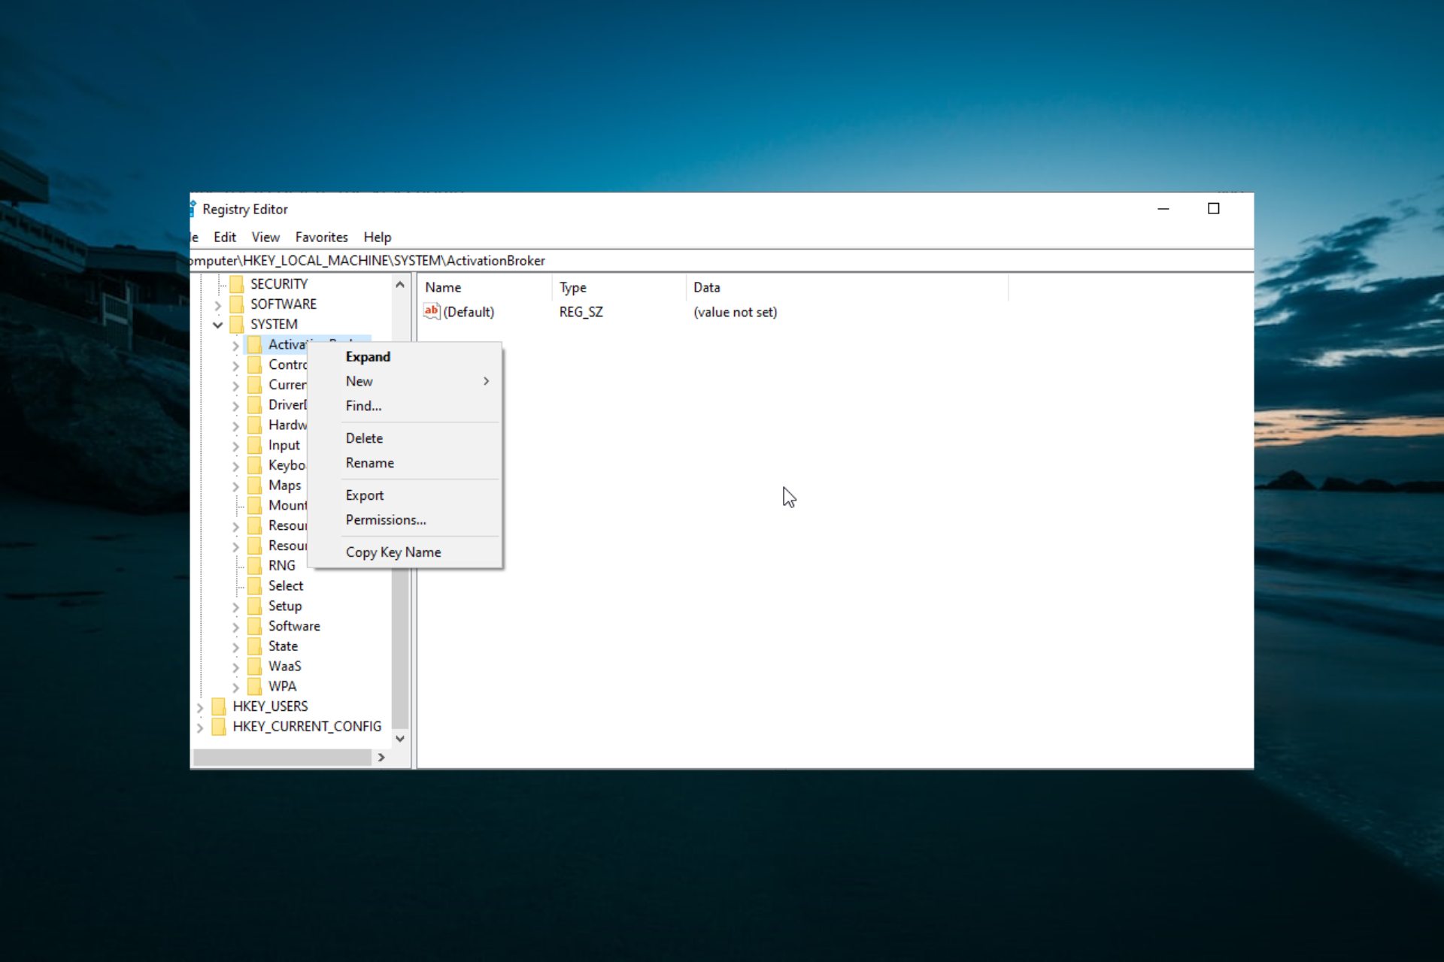Click the horizontal scroll right arrow
This screenshot has height=962, width=1444.
[x=381, y=758]
